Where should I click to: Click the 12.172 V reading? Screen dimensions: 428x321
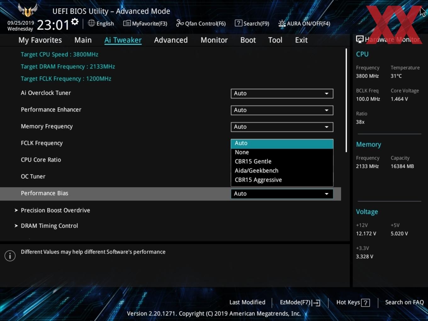(x=366, y=234)
